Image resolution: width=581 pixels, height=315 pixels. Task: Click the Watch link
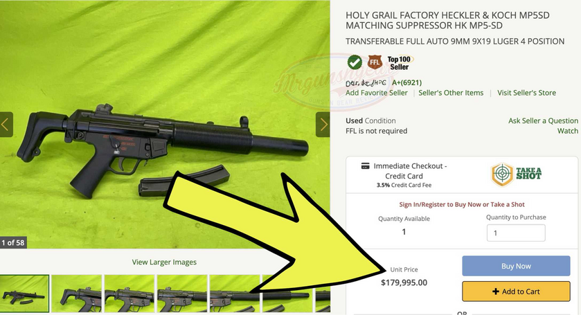[x=568, y=131]
